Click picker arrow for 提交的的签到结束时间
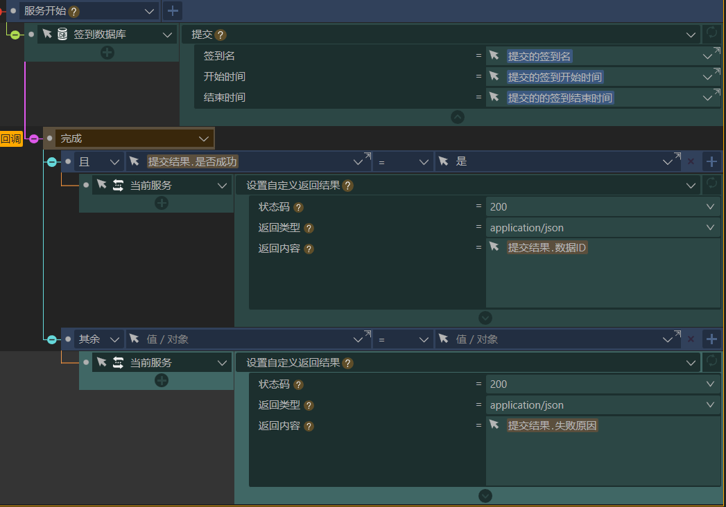The image size is (726, 507). (494, 97)
